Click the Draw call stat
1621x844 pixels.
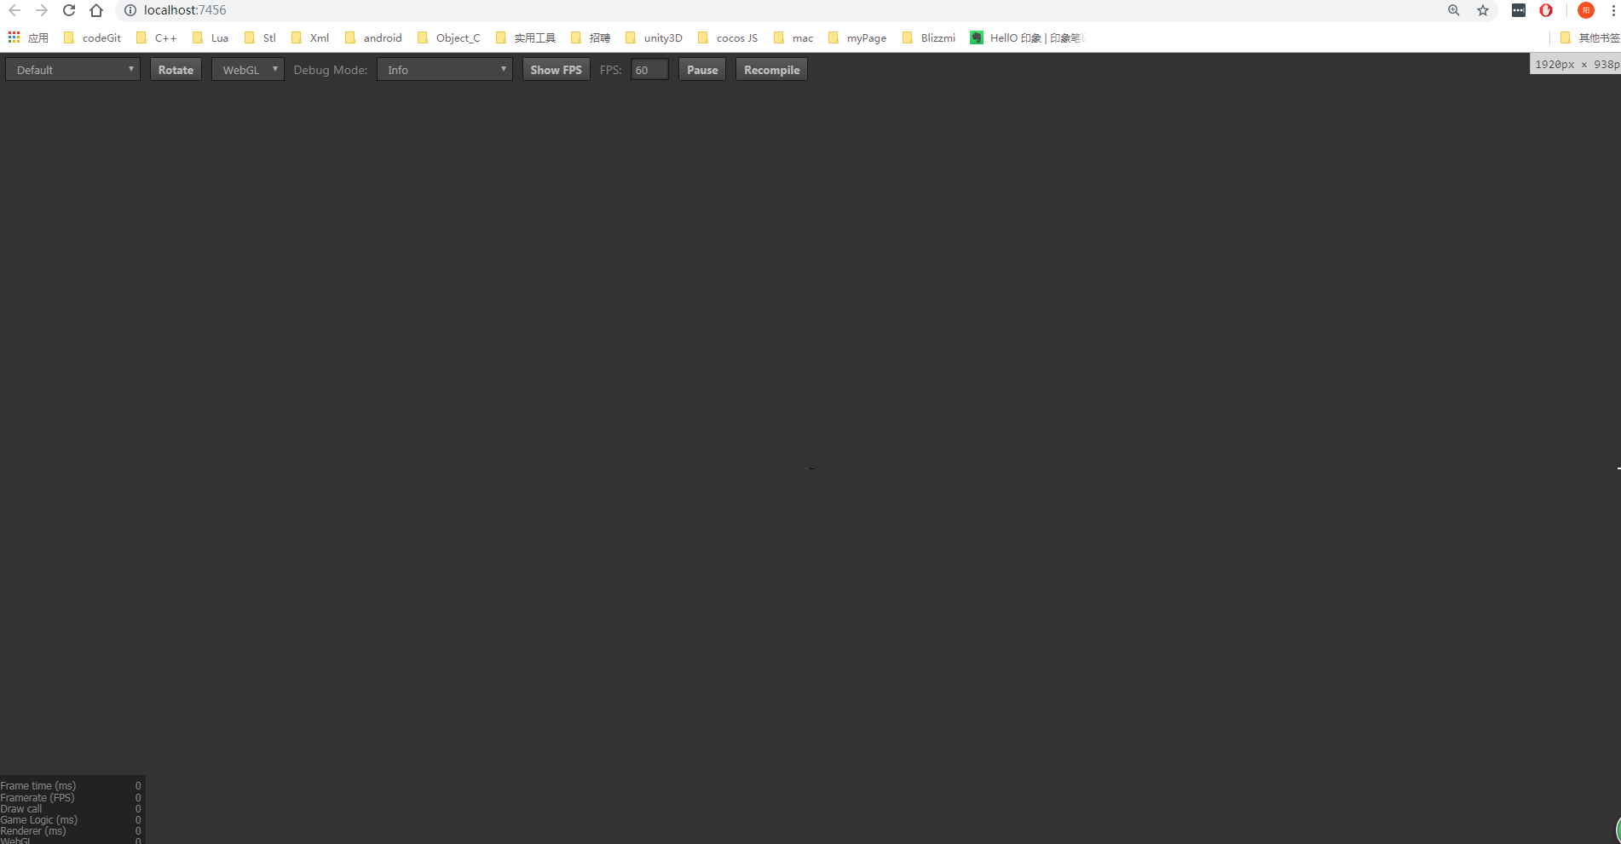pos(71,809)
